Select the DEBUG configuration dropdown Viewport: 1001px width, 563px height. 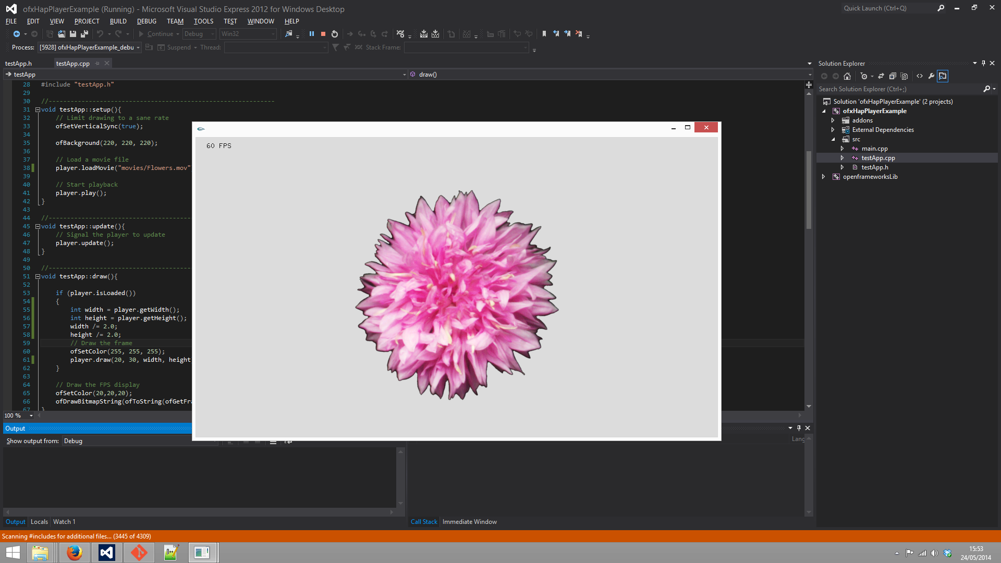(199, 34)
